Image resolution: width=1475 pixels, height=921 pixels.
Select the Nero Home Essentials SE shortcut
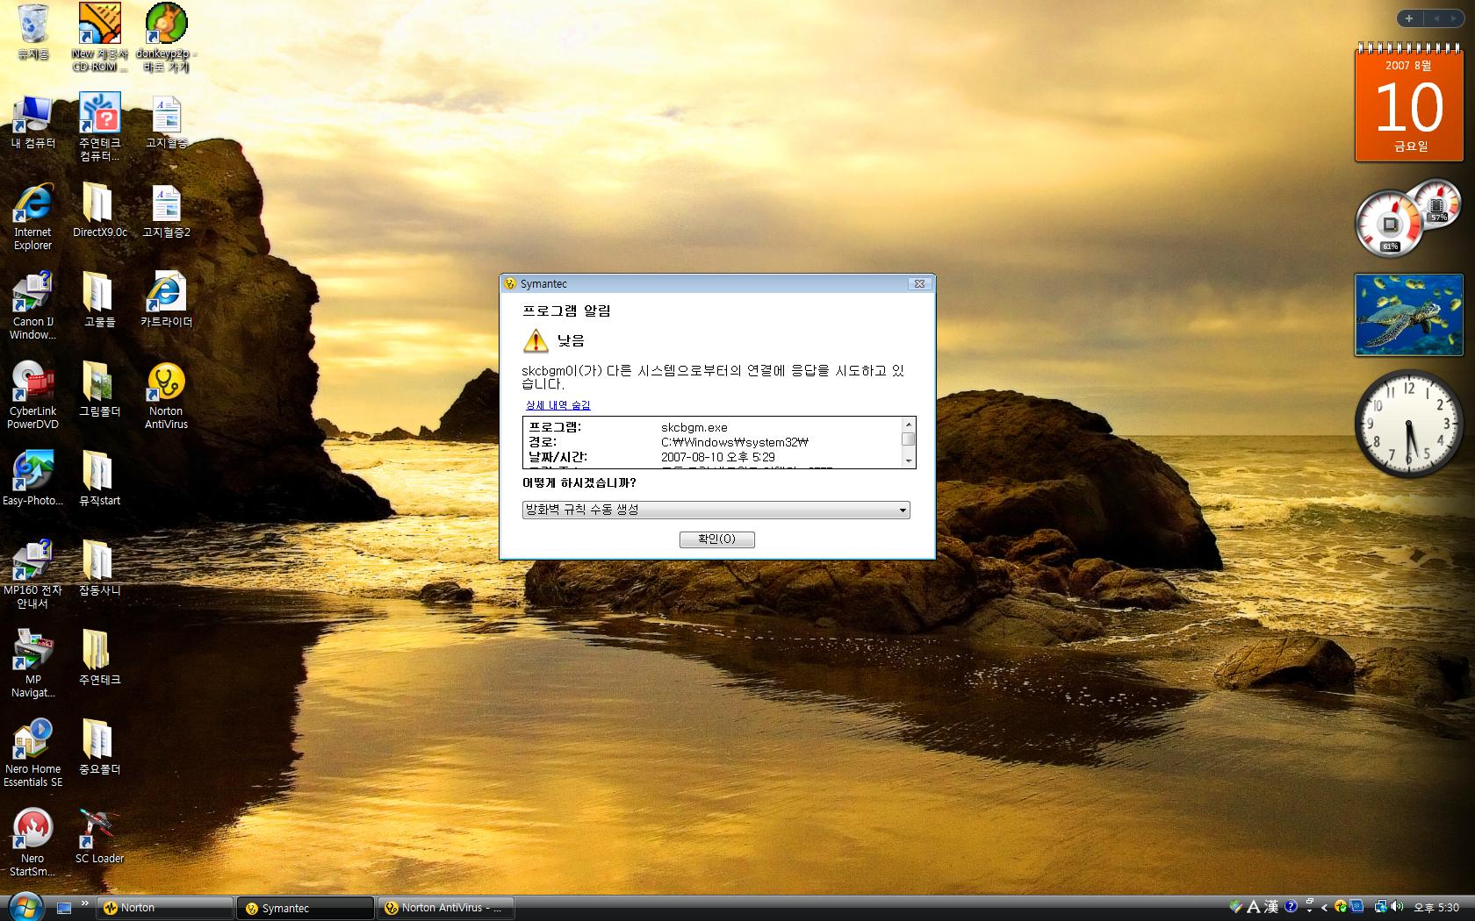(33, 753)
